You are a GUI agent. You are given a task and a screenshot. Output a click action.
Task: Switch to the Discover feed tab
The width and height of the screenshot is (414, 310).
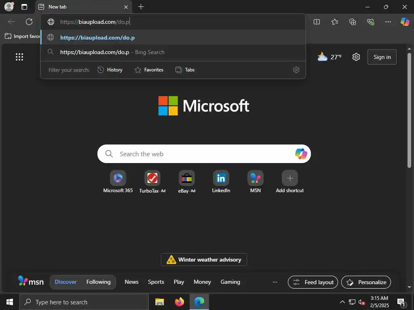pos(65,282)
